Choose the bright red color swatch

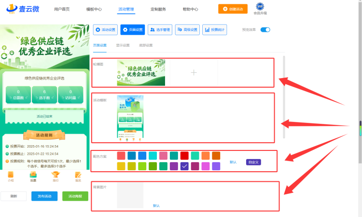[x=184, y=156]
